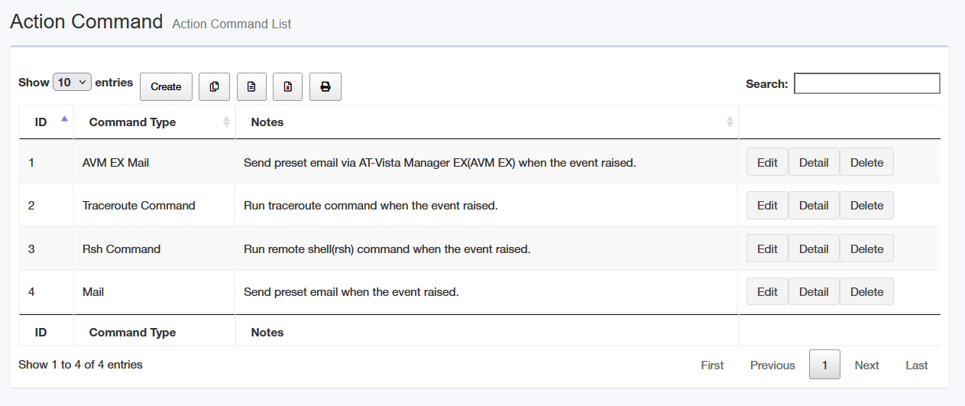Export the table as CSV file icon
965x406 pixels.
251,87
